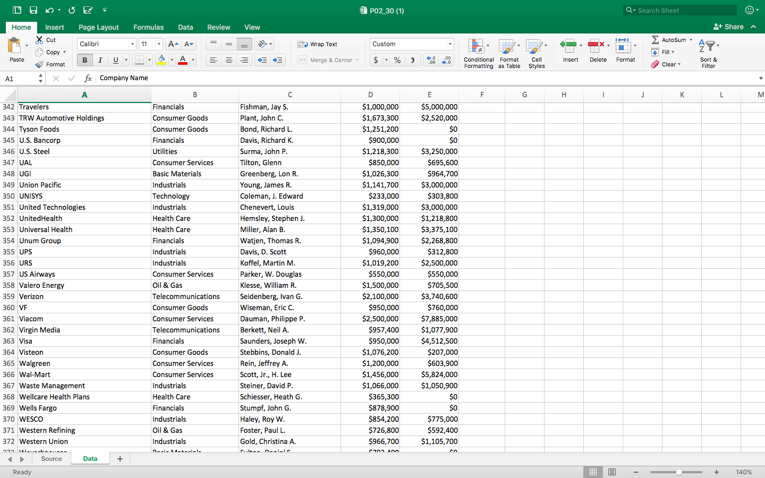Expand the AutoSum dropdown arrow
The image size is (765, 478).
click(691, 40)
